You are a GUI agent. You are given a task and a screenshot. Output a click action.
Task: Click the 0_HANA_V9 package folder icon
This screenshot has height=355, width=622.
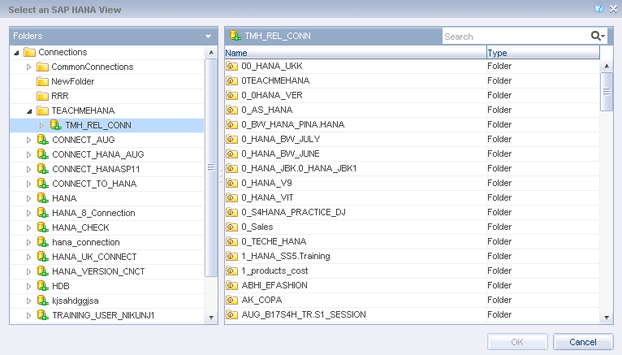[231, 183]
